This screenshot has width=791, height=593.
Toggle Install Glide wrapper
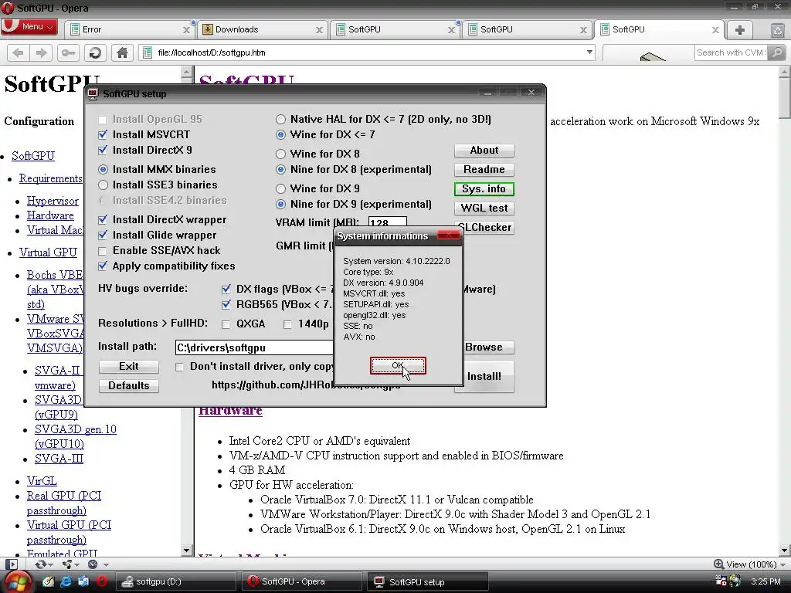tap(103, 235)
